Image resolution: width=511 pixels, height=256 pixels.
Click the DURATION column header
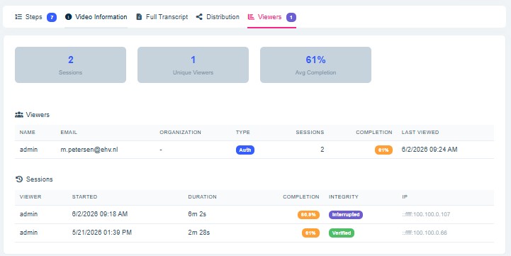pos(203,197)
